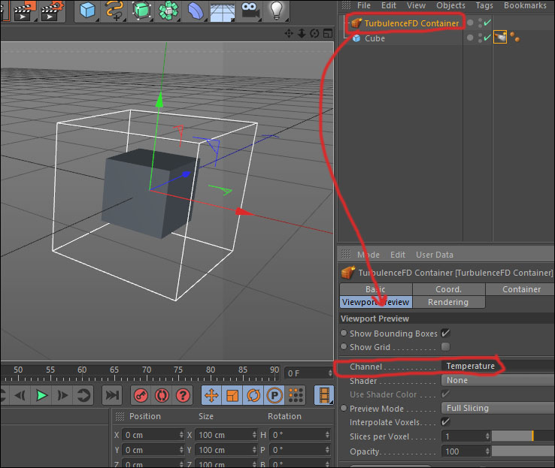Click the floor environment icon
The height and width of the screenshot is (468, 555).
(223, 12)
